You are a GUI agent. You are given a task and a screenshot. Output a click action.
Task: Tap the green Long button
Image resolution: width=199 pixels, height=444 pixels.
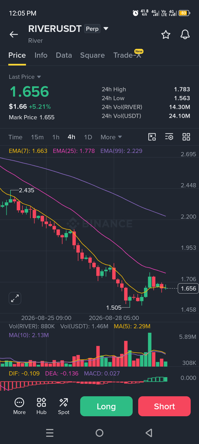coord(106,406)
